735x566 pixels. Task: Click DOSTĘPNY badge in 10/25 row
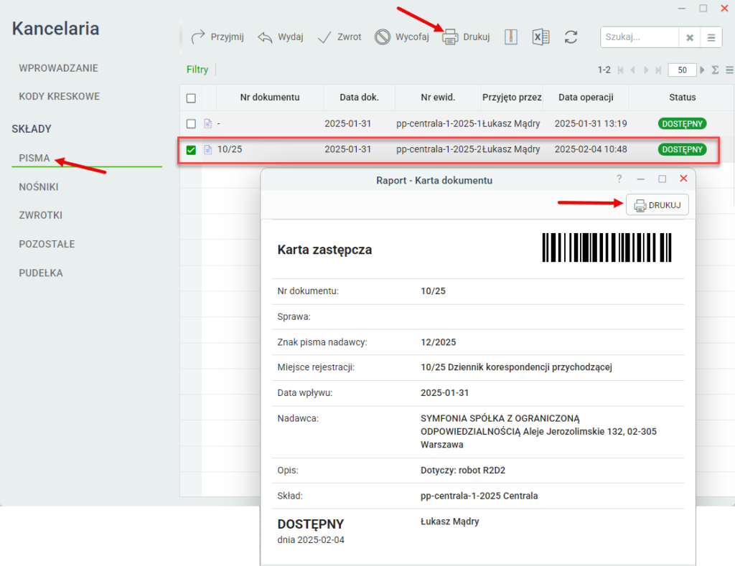[x=682, y=149]
